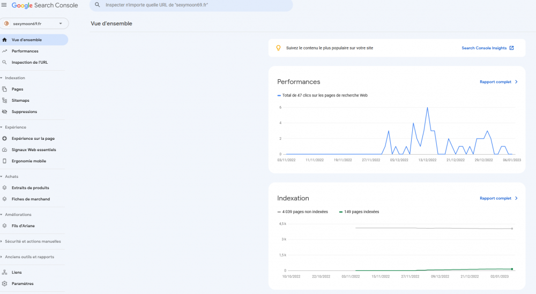Click the Performances trend icon in sidebar

[x=5, y=51]
